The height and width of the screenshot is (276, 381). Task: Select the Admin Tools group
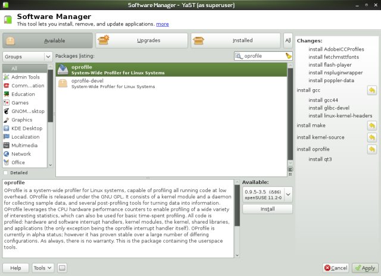(25, 77)
